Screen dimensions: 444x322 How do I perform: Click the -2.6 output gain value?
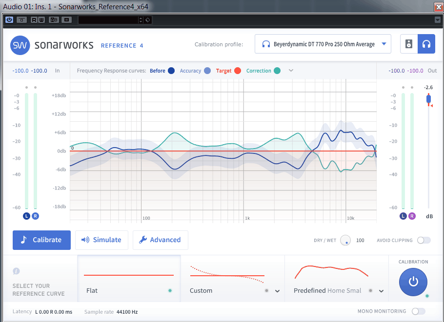[x=428, y=87]
